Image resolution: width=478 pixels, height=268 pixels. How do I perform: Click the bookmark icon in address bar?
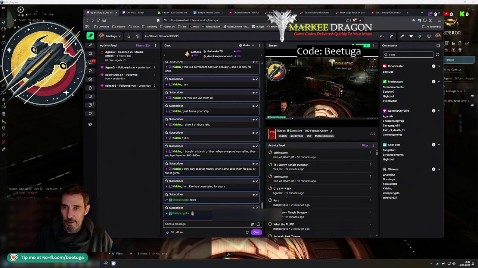[158, 20]
